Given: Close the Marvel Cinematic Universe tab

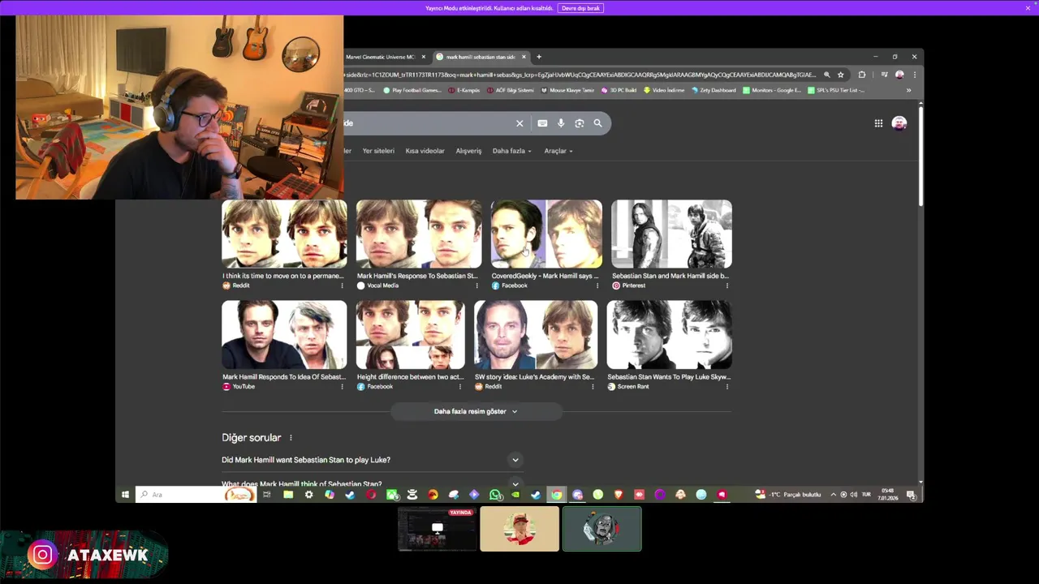Looking at the screenshot, I should (423, 57).
